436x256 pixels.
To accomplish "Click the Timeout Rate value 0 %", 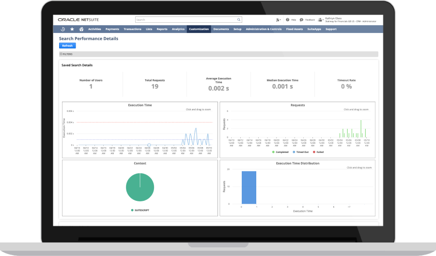I will (x=346, y=87).
